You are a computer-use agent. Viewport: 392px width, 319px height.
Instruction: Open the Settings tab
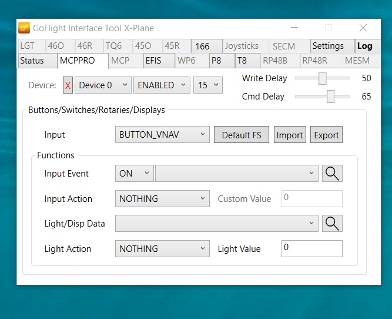pos(332,46)
